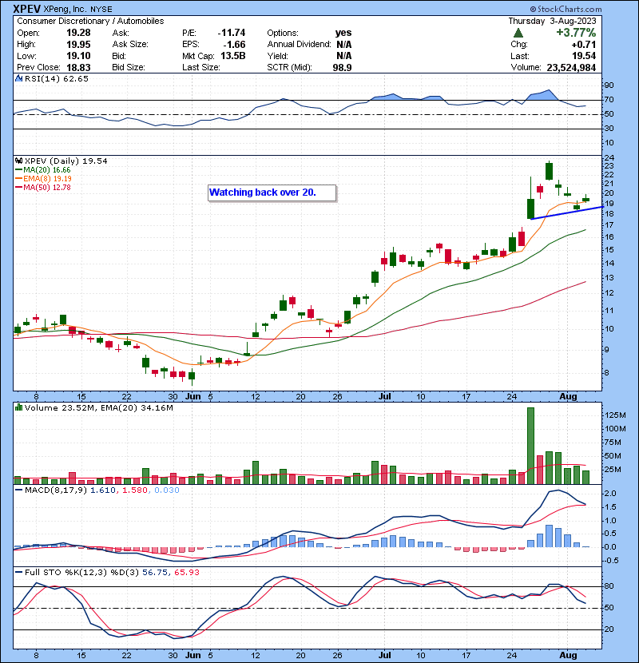This screenshot has width=639, height=663.
Task: Click the RSI(14) 62.65 label
Action: [x=56, y=78]
